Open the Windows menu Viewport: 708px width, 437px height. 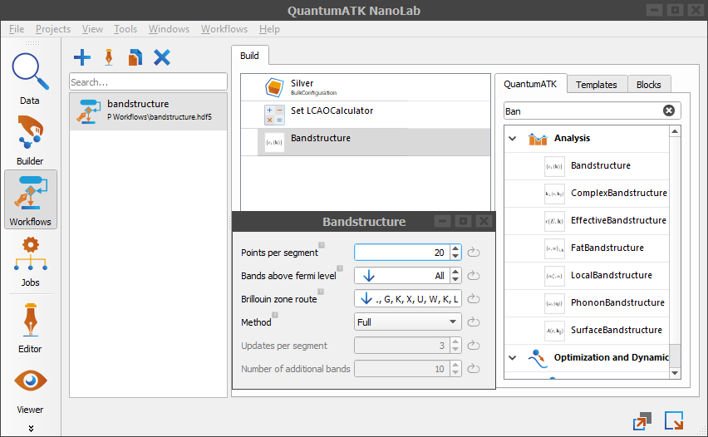170,29
